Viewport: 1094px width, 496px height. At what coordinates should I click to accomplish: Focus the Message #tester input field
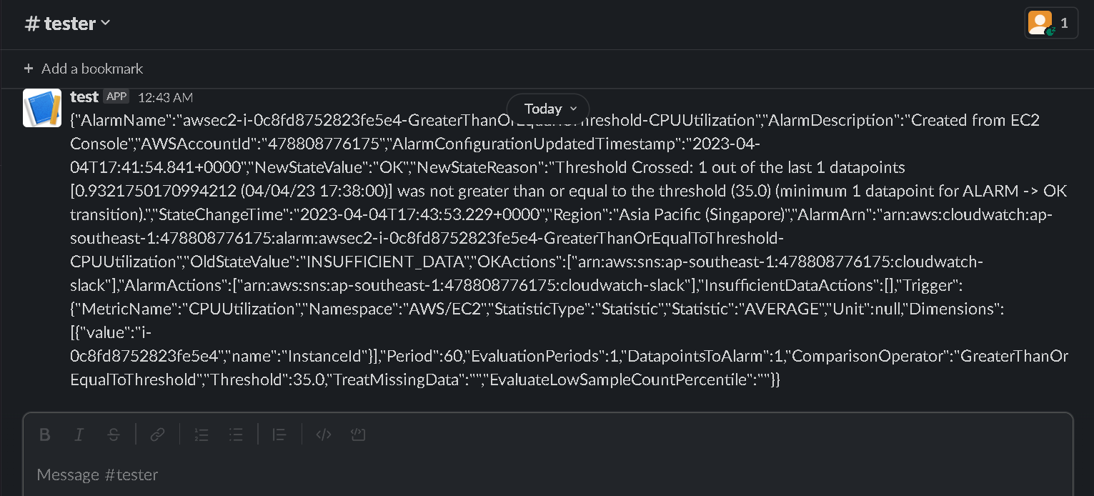pyautogui.click(x=500, y=475)
